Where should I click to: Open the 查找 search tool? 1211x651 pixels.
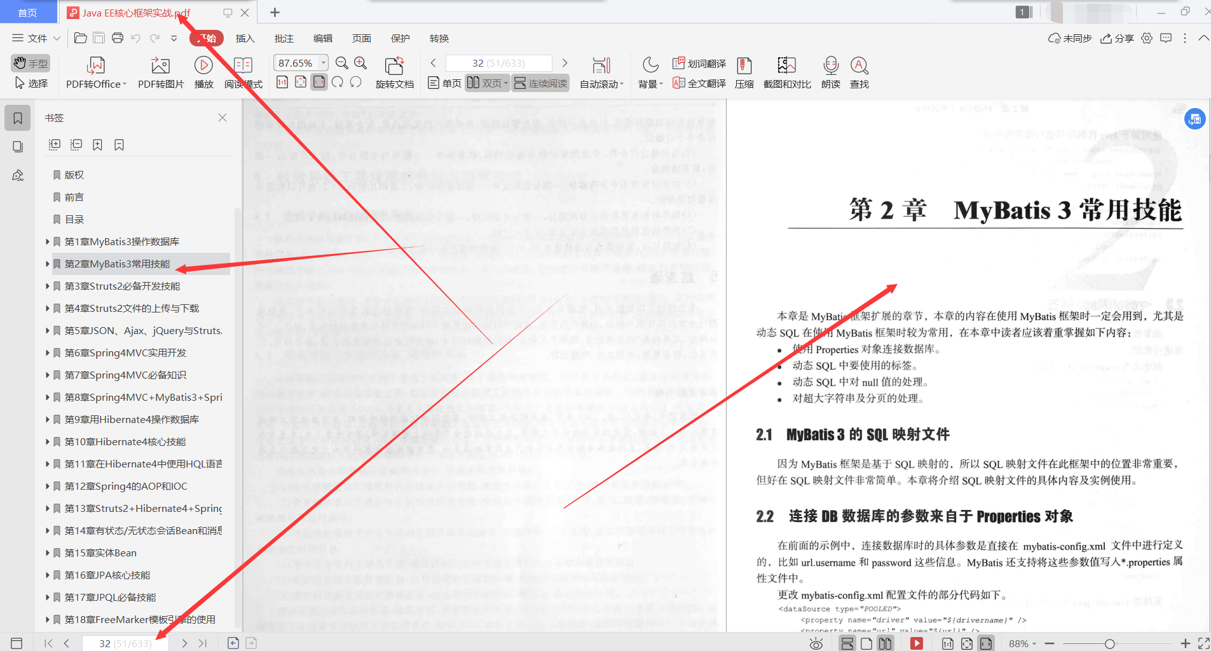point(859,73)
